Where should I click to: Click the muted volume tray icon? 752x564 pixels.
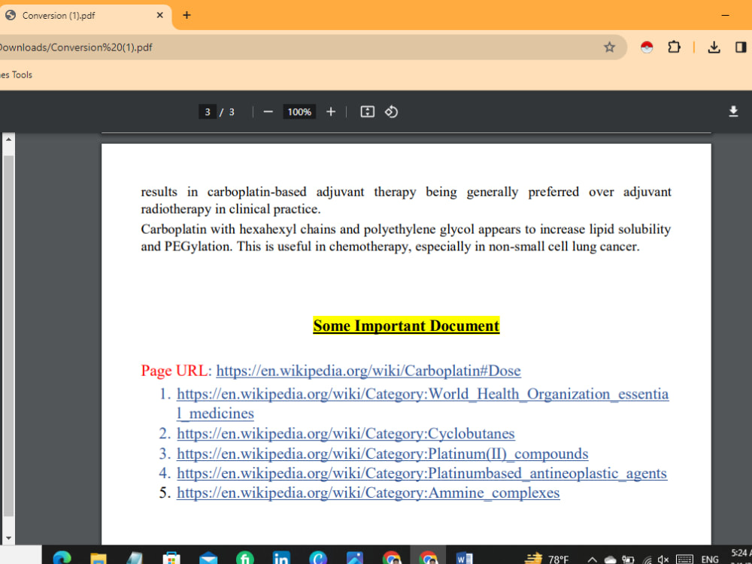pyautogui.click(x=663, y=559)
